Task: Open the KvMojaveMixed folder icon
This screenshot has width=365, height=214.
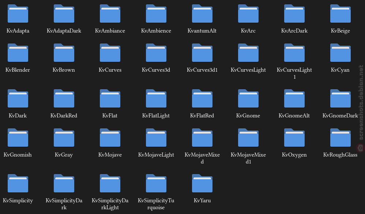Action: pyautogui.click(x=202, y=138)
